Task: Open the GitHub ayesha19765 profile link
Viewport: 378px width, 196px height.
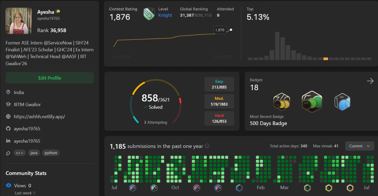Action: click(x=27, y=129)
